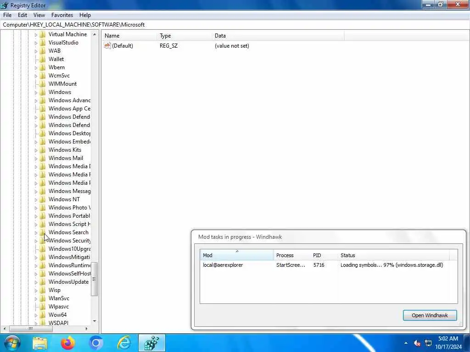Viewport: 470px width, 352px height.
Task: Sort Windhawk tasks by PID column
Action: [x=325, y=255]
